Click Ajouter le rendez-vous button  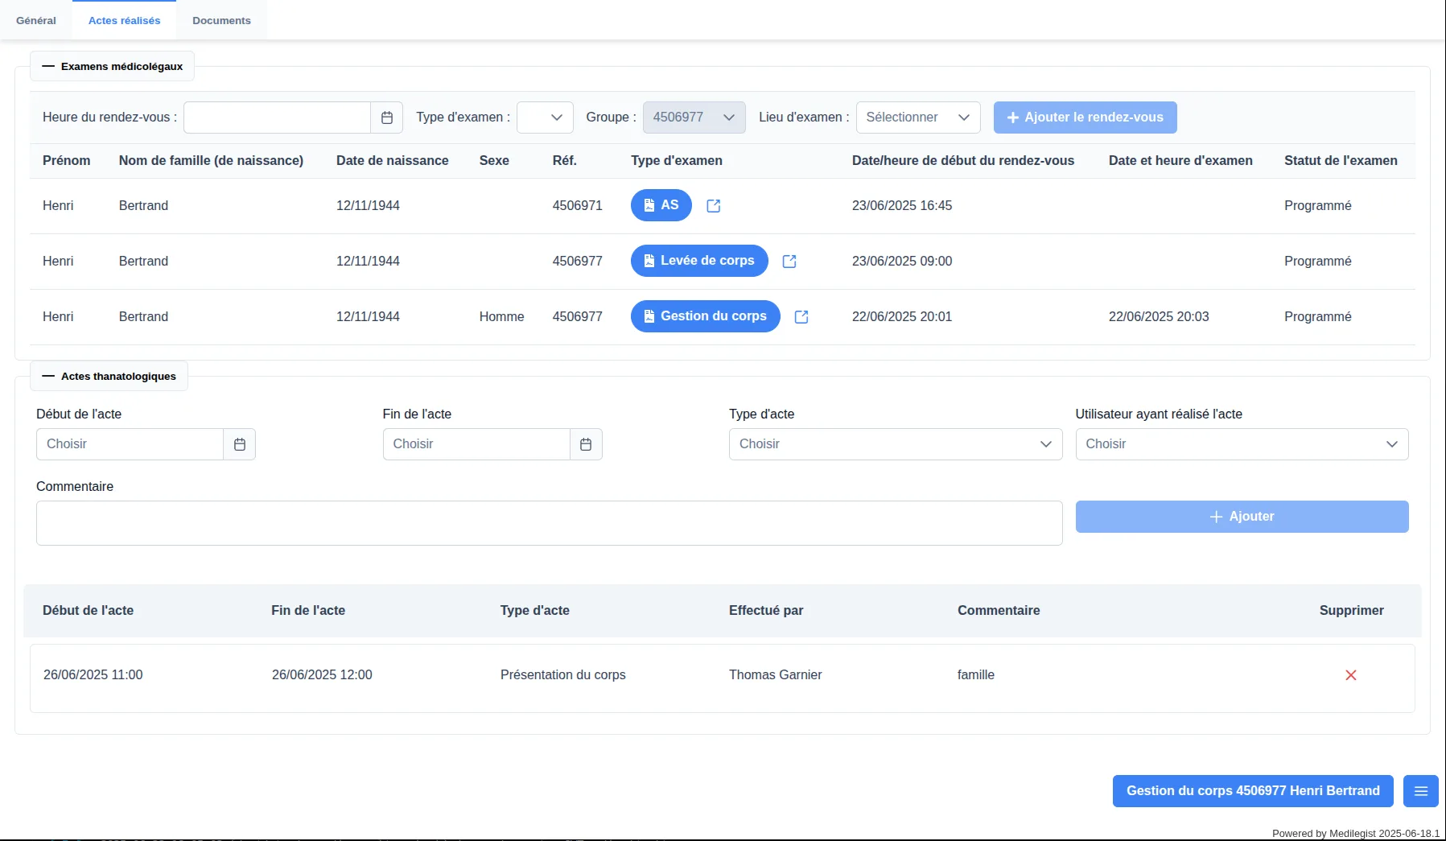(1085, 117)
